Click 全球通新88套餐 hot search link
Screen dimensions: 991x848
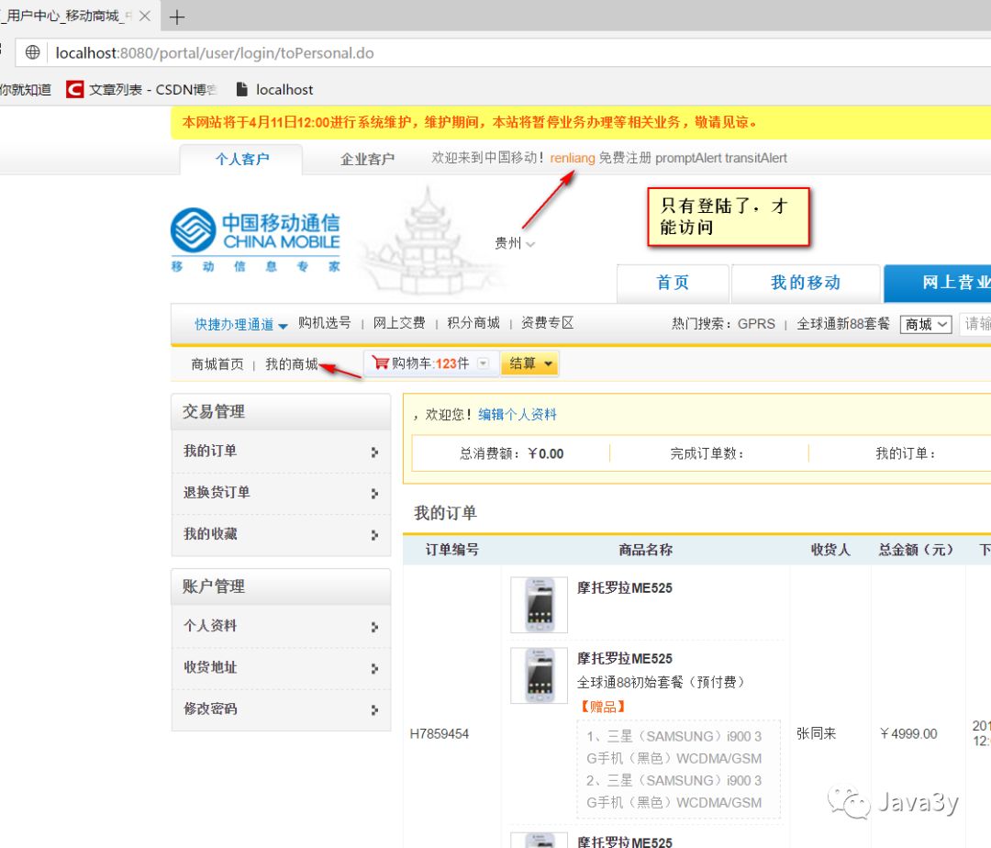pyautogui.click(x=843, y=324)
